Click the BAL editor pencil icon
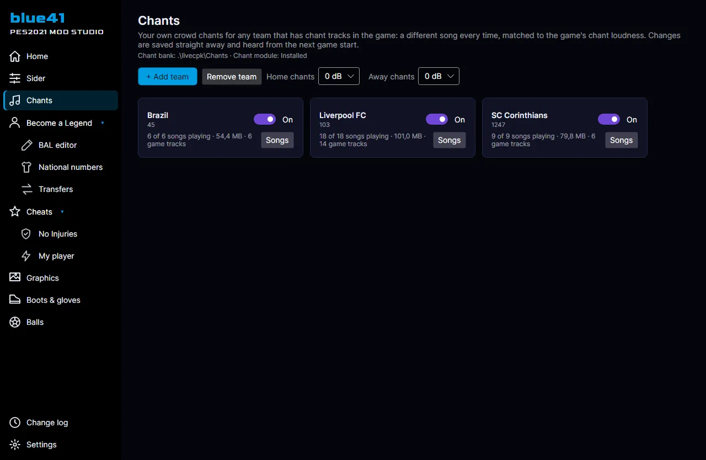Image resolution: width=706 pixels, height=460 pixels. pyautogui.click(x=26, y=145)
